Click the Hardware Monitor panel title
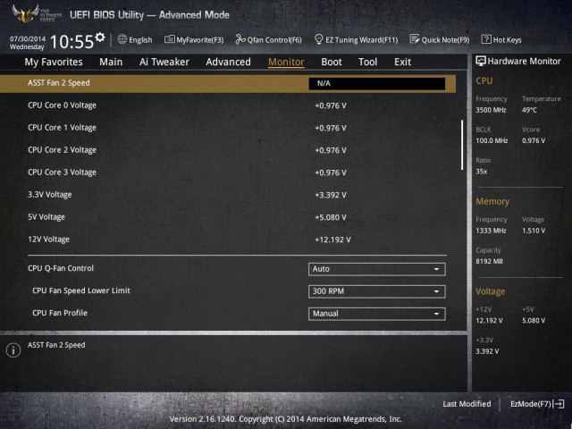Viewport: 572px width, 429px height. click(x=524, y=61)
